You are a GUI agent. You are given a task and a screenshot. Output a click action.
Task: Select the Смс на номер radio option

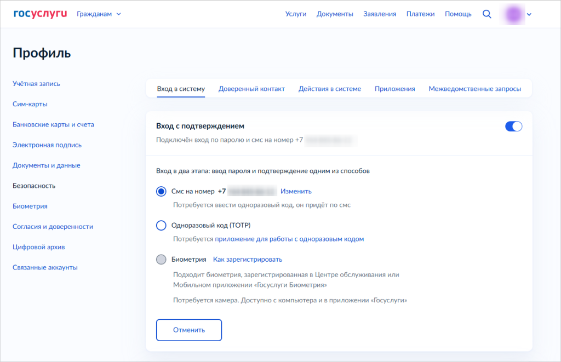click(x=161, y=192)
